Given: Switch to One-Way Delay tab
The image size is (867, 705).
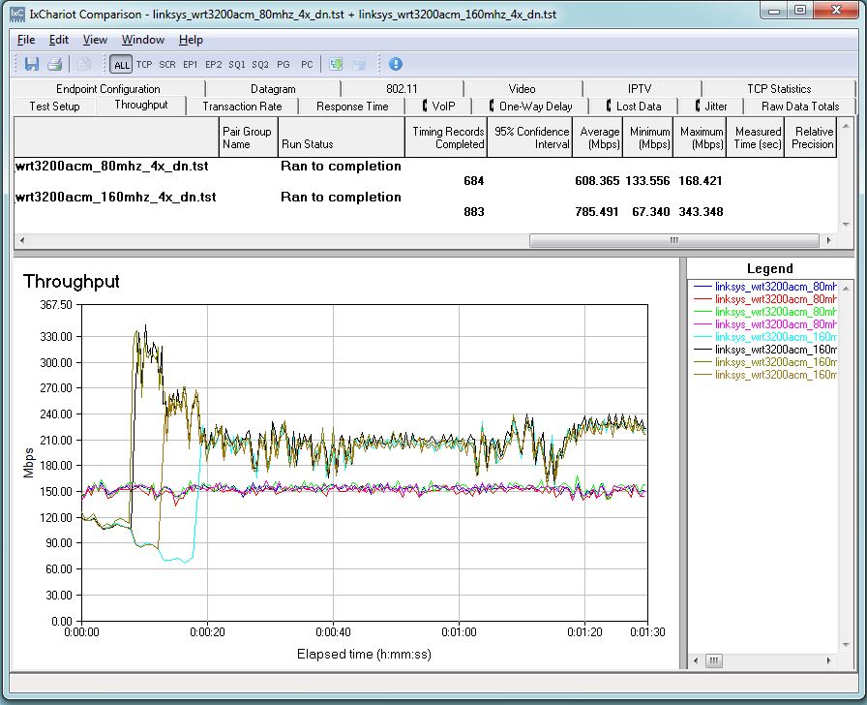Looking at the screenshot, I should coord(530,107).
